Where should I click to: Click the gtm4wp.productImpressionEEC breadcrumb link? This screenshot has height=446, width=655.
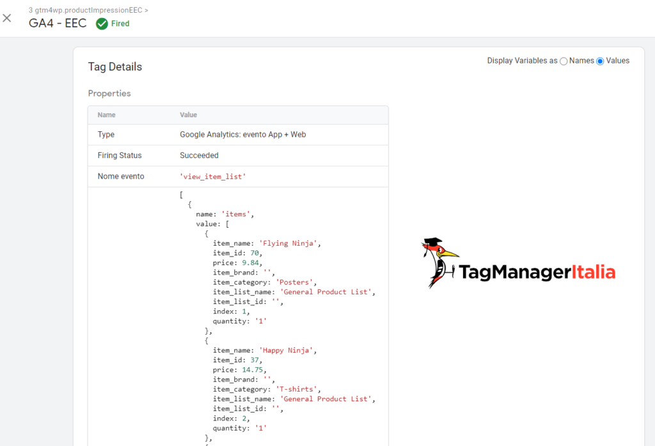coord(88,10)
